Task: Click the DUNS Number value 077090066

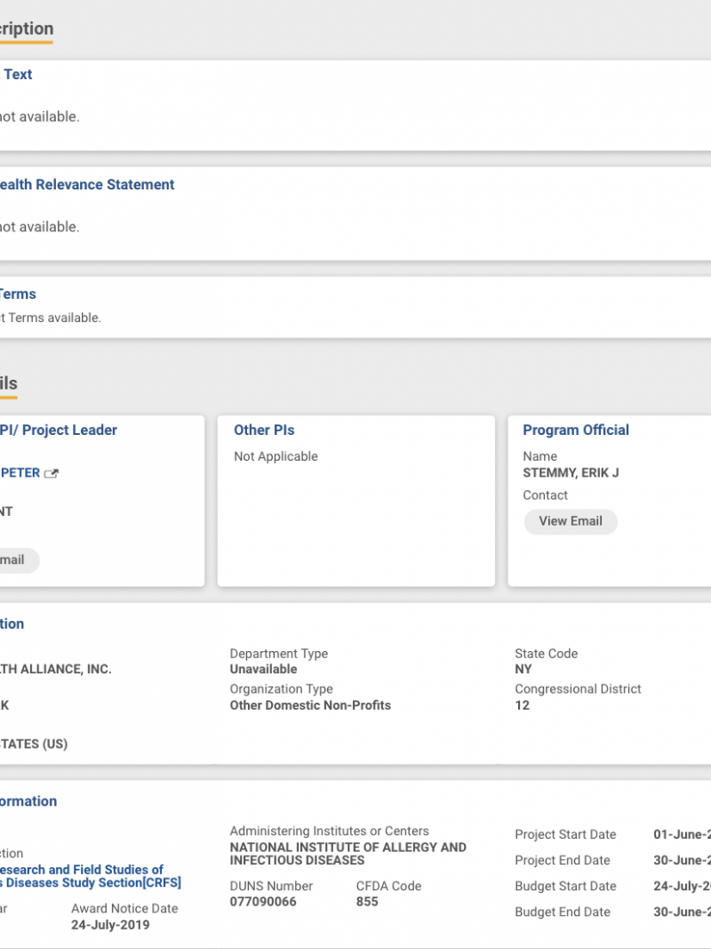Action: click(x=263, y=902)
